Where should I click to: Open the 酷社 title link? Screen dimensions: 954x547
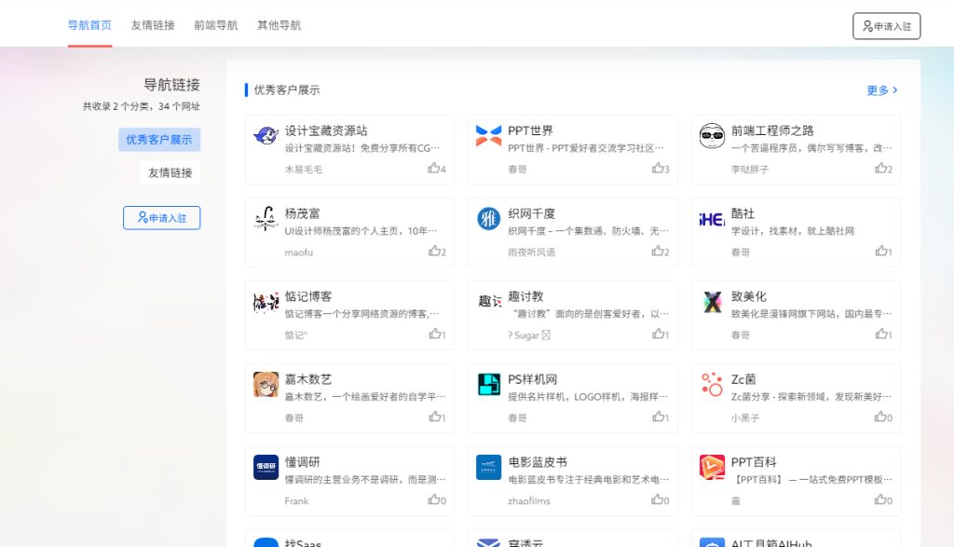(743, 213)
